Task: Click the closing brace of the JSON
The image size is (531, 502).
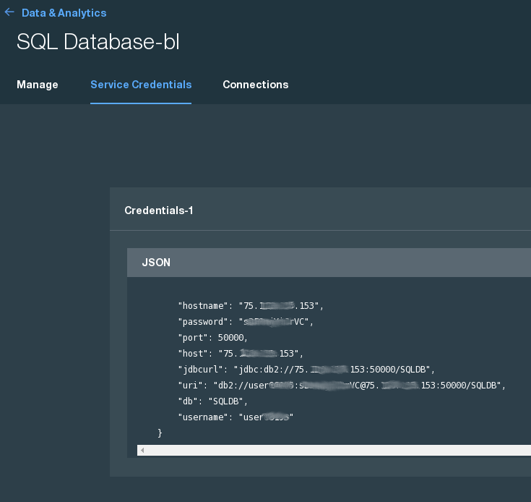Action: pyautogui.click(x=160, y=433)
